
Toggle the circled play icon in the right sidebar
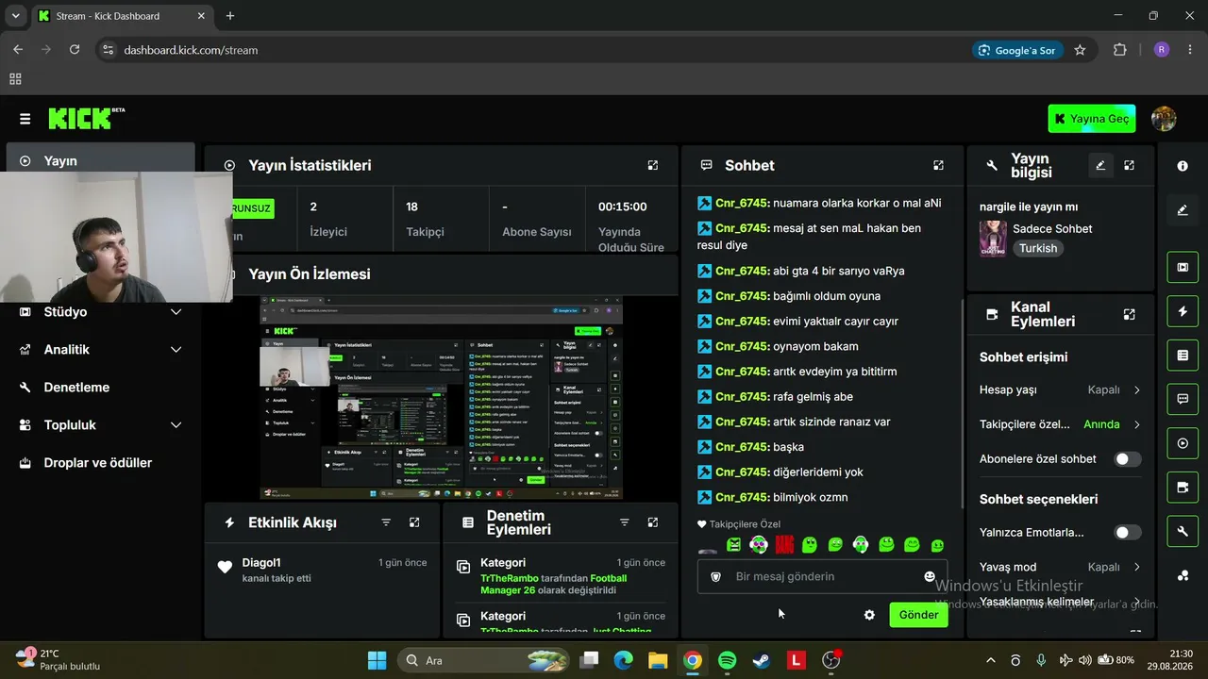1183,443
